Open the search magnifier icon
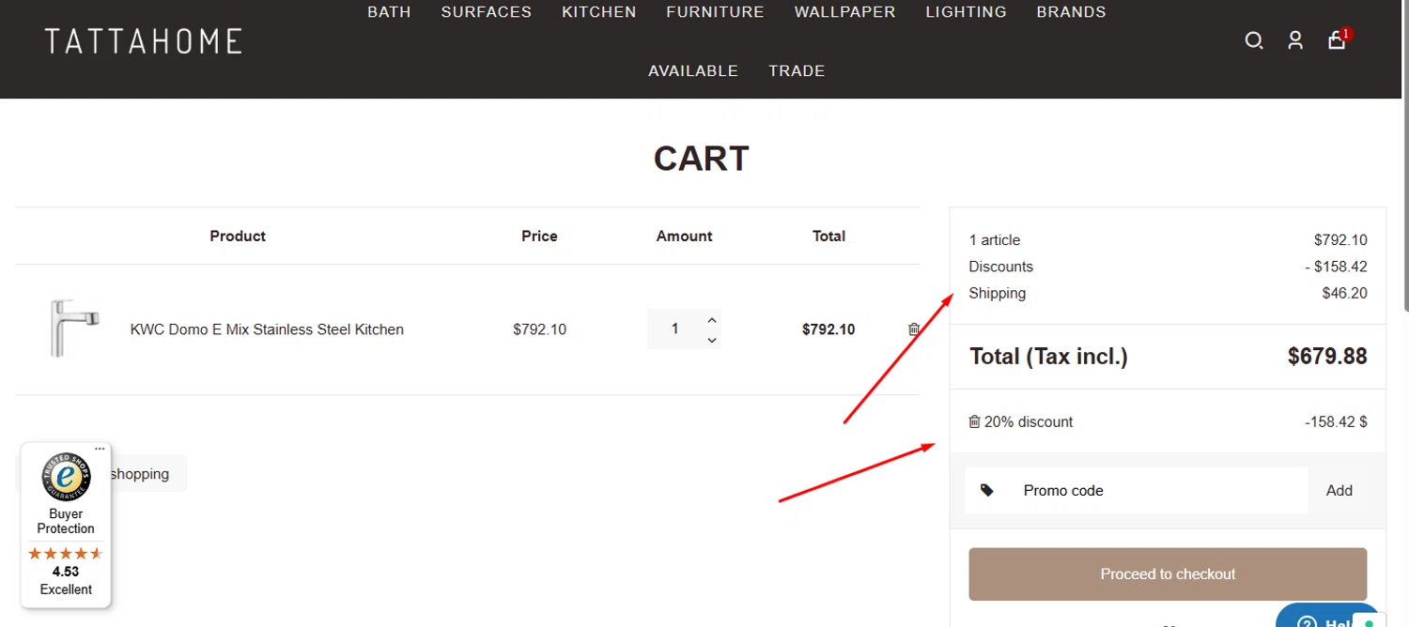The image size is (1409, 627). click(1254, 40)
